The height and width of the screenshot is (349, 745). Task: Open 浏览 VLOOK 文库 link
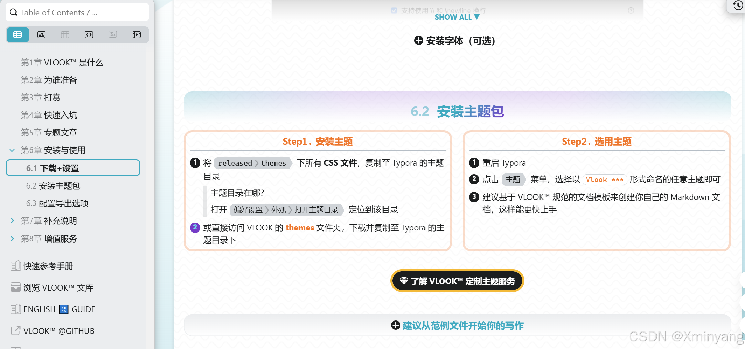tap(59, 288)
